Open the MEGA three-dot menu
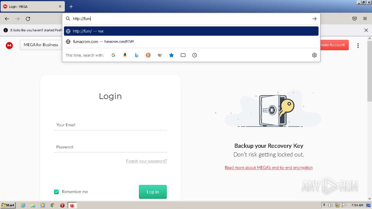 coord(358,46)
